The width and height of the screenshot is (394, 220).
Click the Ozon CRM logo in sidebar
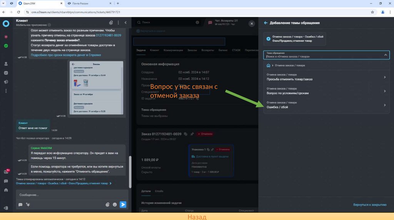tap(6, 23)
